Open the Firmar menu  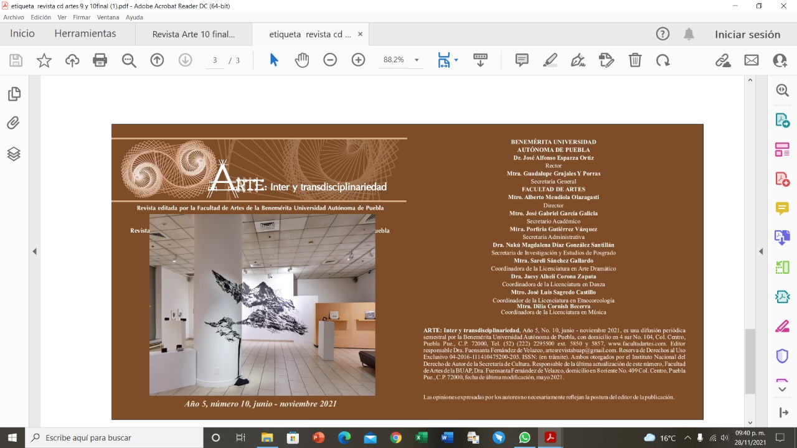[x=82, y=17]
